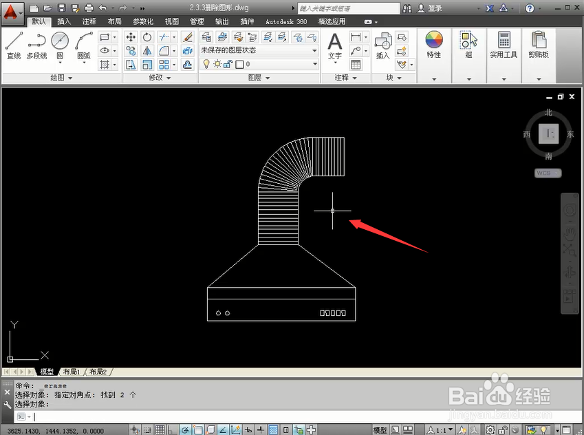Open Layer Properties manager icon
This screenshot has height=435, width=584.
(x=206, y=37)
